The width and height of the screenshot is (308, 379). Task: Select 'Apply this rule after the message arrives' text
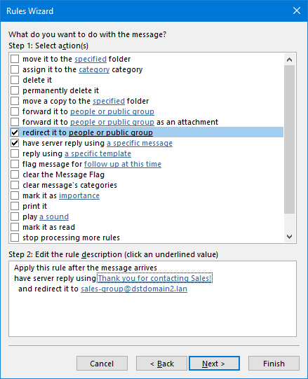86,268
